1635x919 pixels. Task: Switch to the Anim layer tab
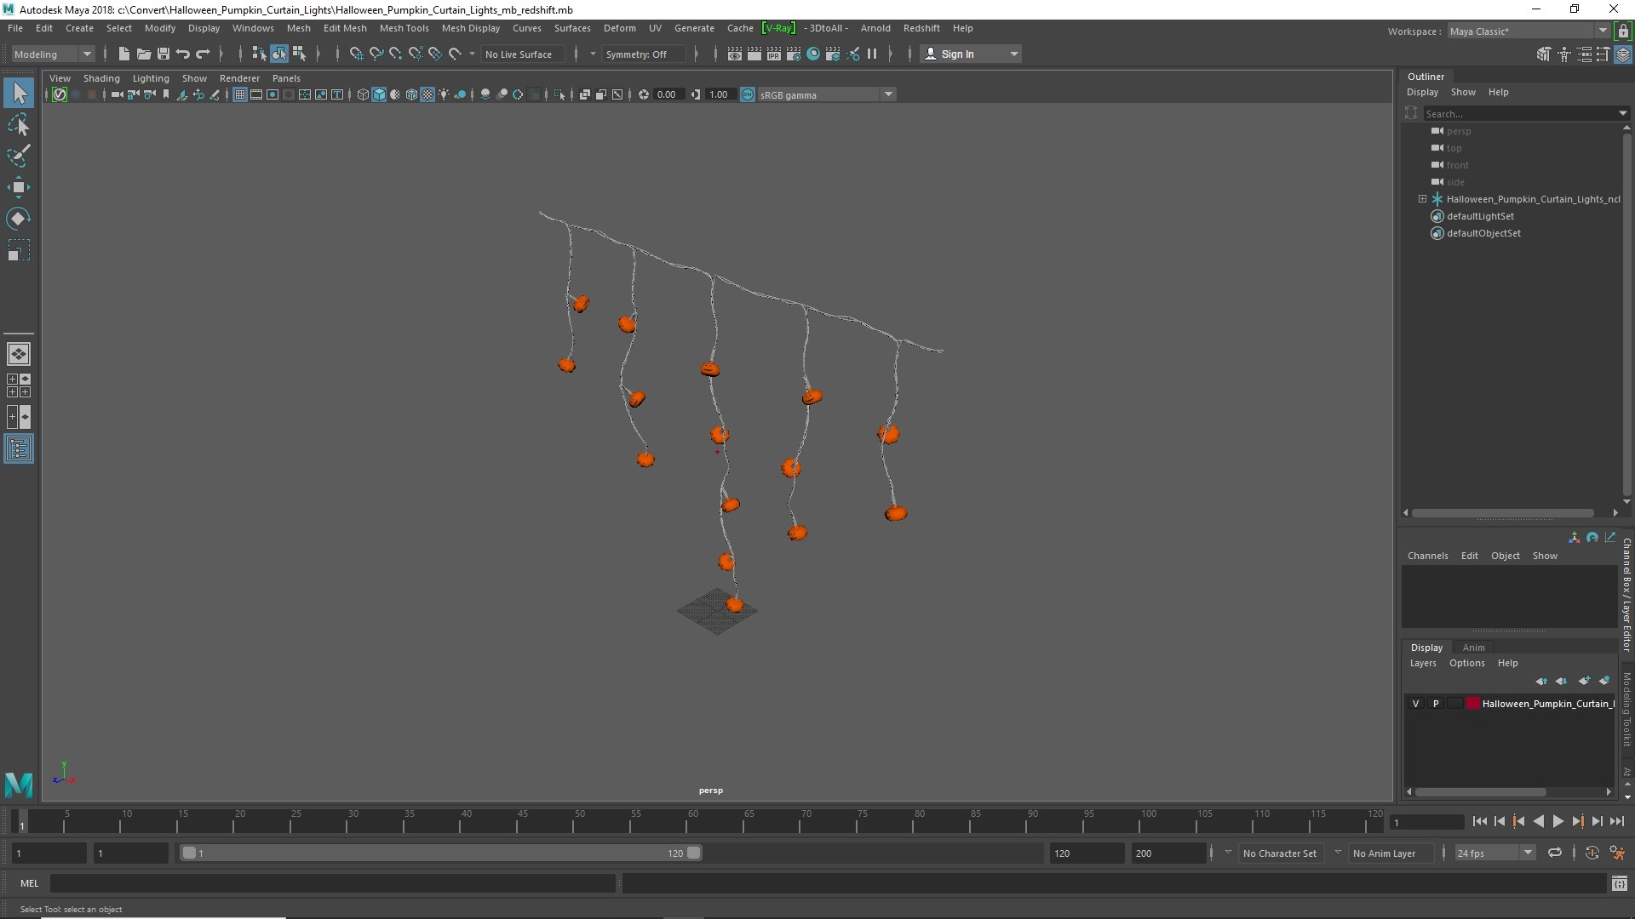[x=1473, y=648]
